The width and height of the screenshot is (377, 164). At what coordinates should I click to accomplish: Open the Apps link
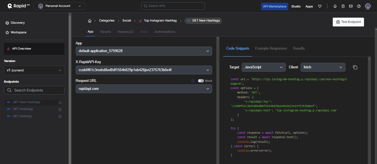(x=309, y=6)
